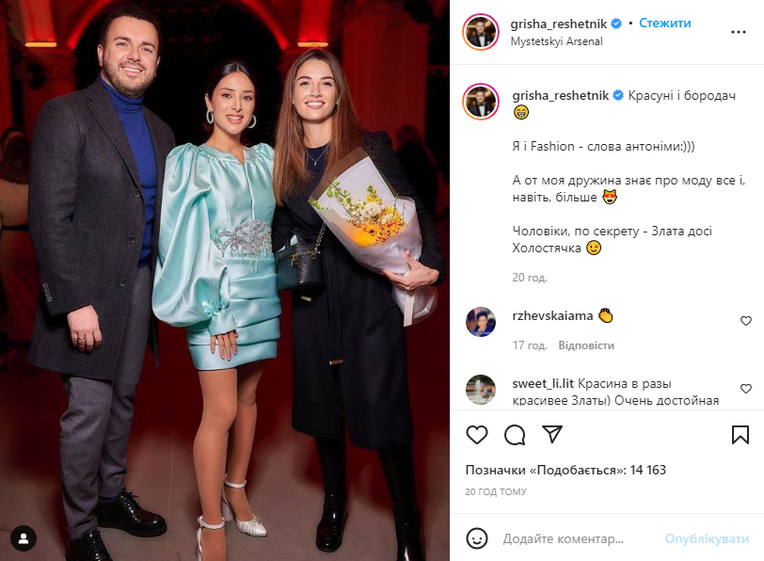
Task: Open grisha_reshetnik username in header
Action: click(558, 24)
